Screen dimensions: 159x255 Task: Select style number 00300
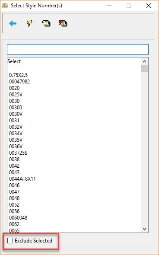[x=16, y=108]
